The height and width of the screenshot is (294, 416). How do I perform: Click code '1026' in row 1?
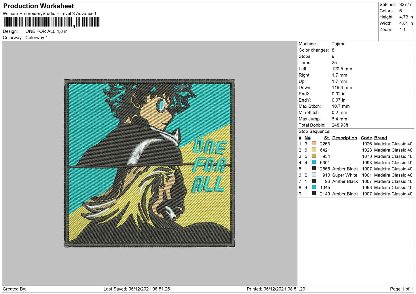pos(367,144)
